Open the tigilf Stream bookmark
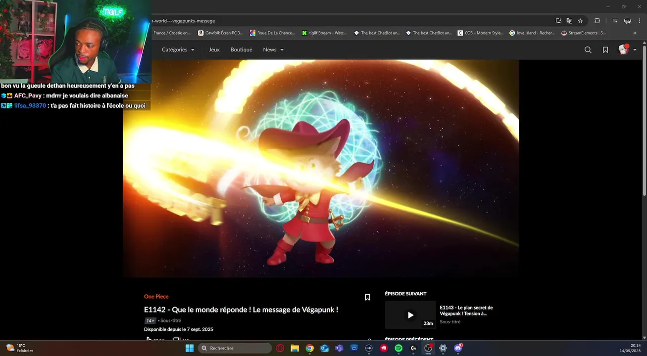Screen dimensions: 647x356 tap(324, 33)
